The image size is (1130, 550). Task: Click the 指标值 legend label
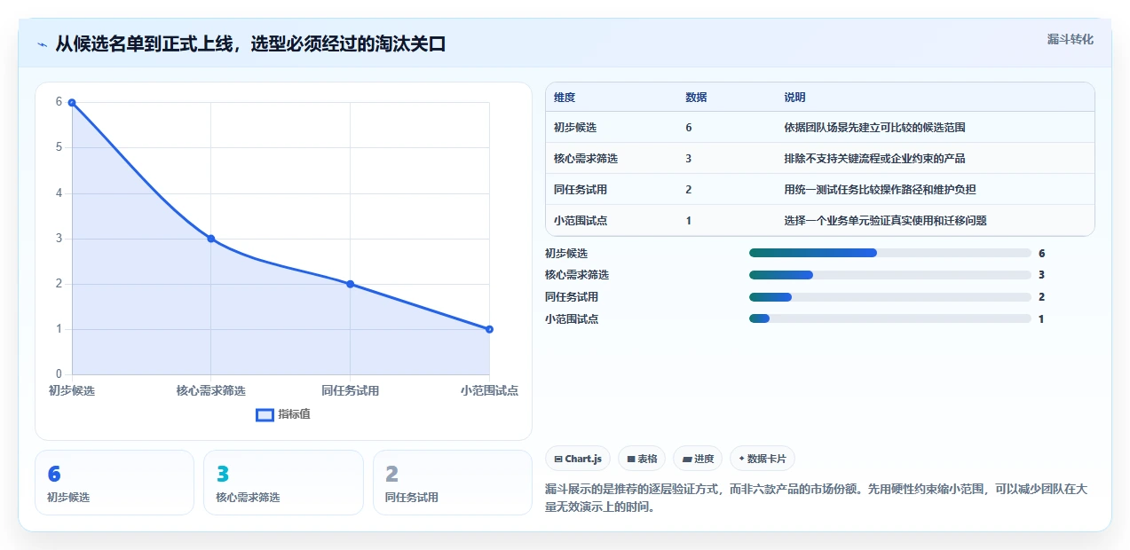(294, 414)
